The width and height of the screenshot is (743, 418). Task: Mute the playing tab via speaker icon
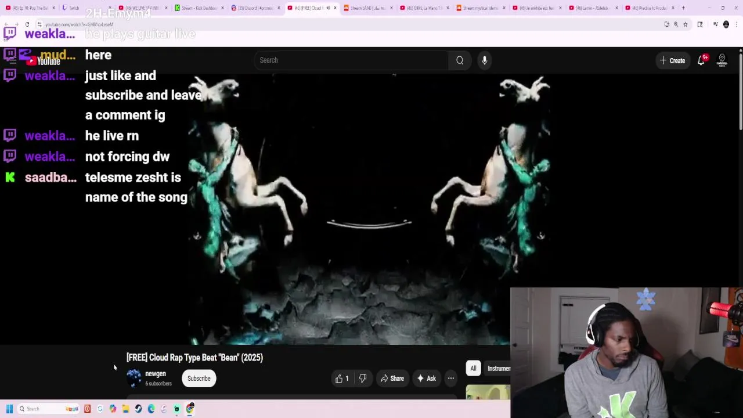pyautogui.click(x=328, y=8)
